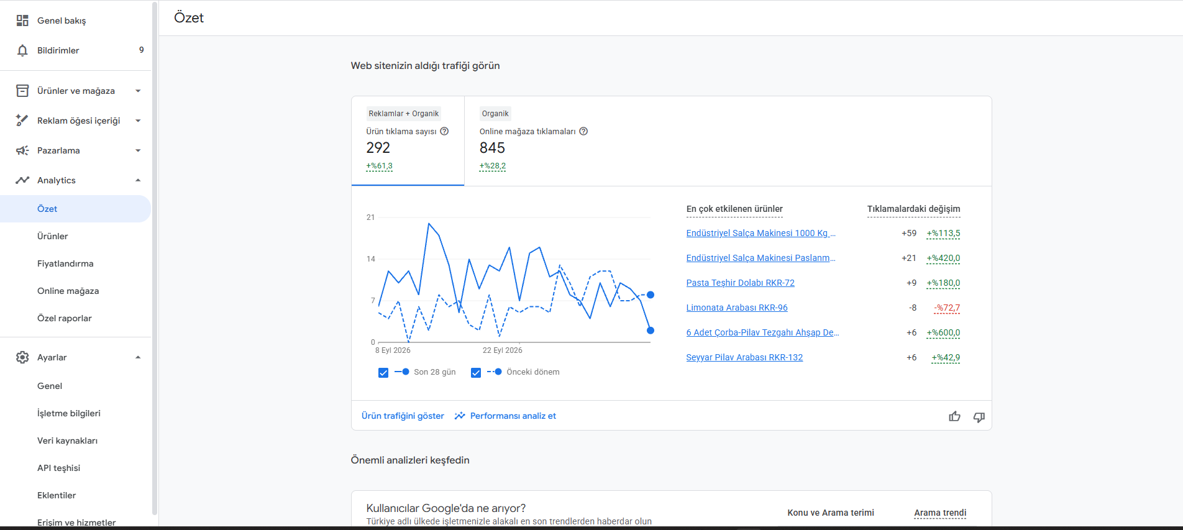The width and height of the screenshot is (1183, 530).
Task: Click help icon next to Ürün tıklama sayısı
Action: [444, 131]
